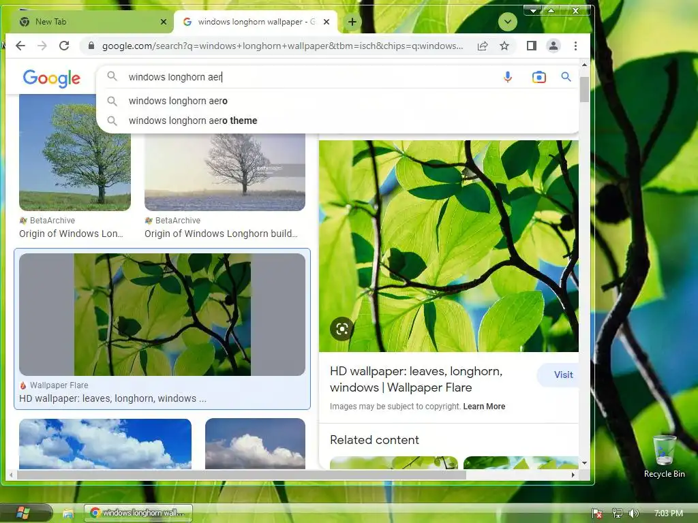Go back to the previous page
Viewport: 698px width, 523px height.
20,46
